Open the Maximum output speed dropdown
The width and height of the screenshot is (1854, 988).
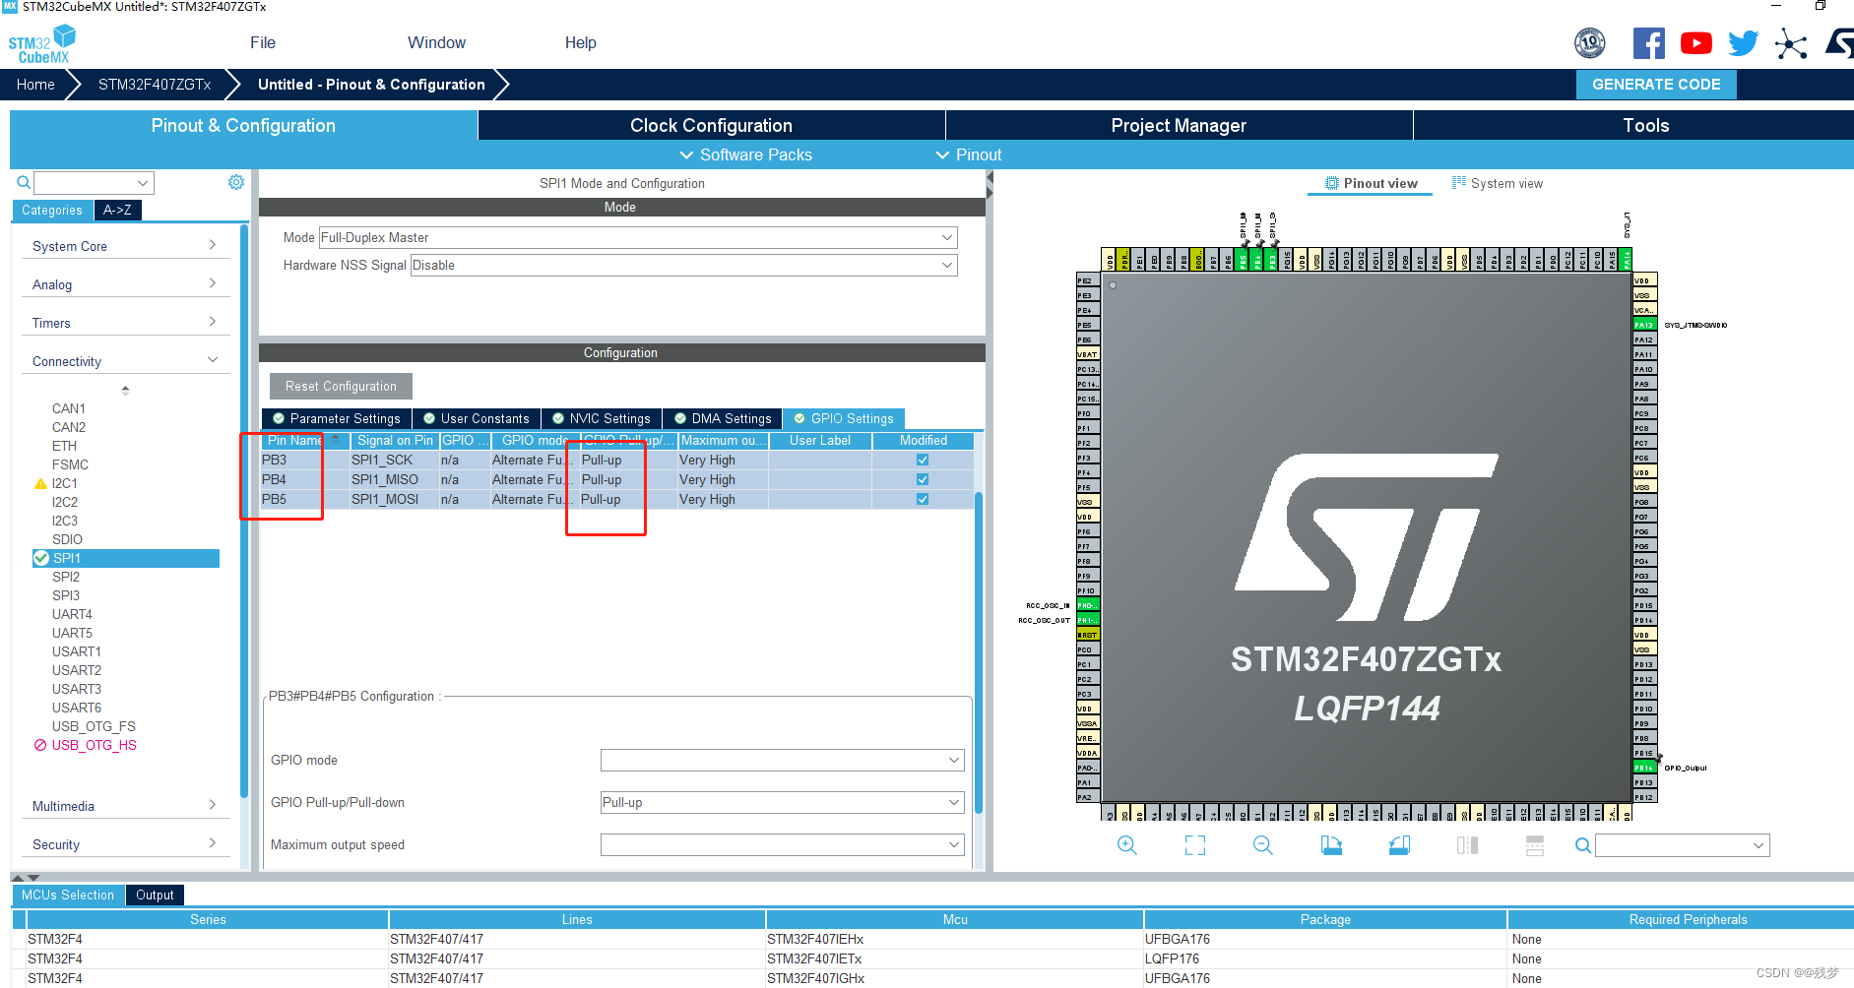tap(783, 844)
